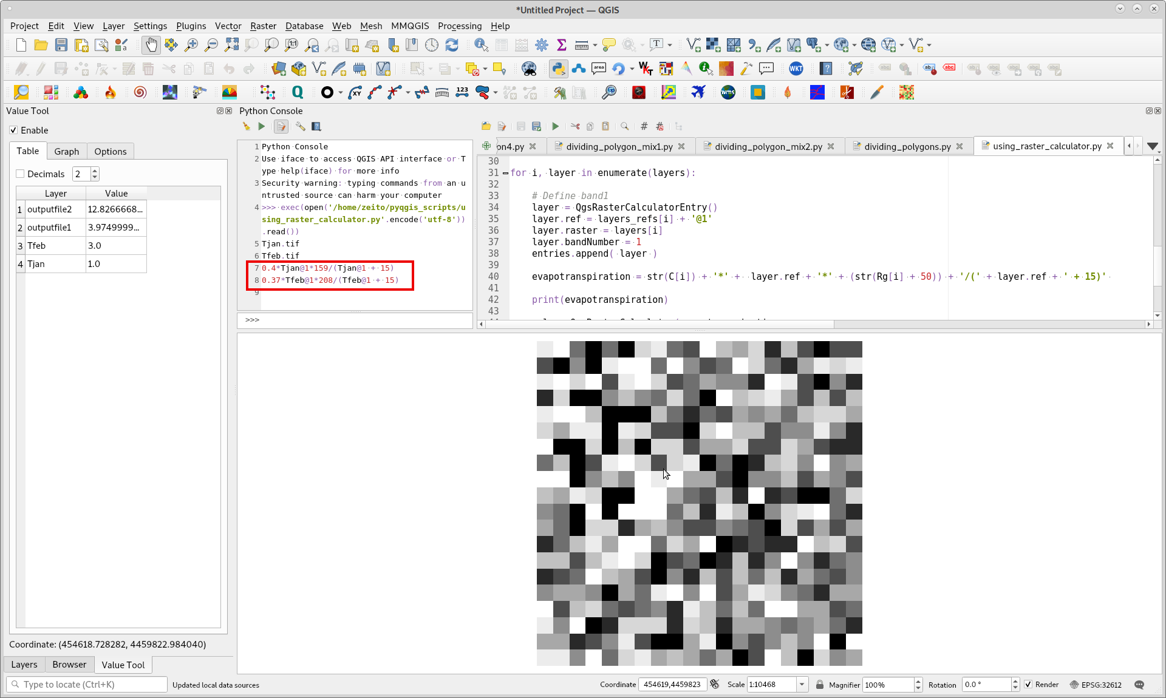This screenshot has width=1166, height=698.
Task: Toggle the scale lock icon
Action: (x=820, y=685)
